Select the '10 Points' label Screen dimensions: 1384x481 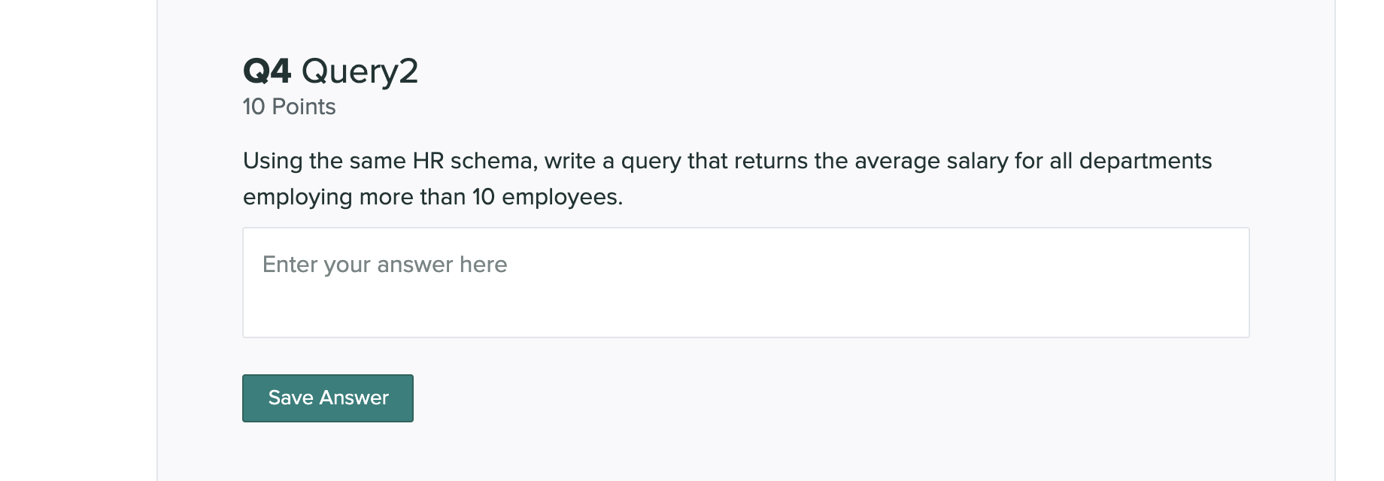coord(288,107)
